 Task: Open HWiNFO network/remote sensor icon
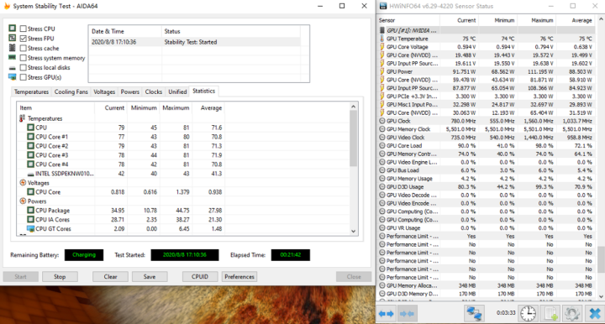[474, 313]
